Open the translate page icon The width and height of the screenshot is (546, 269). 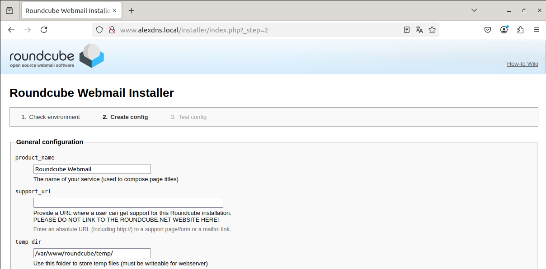click(419, 30)
